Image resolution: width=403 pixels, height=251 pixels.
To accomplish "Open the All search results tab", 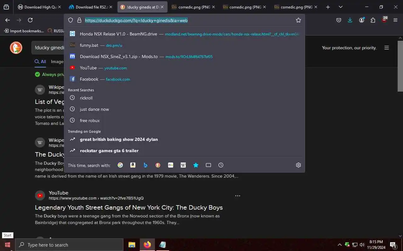I will (x=40, y=61).
